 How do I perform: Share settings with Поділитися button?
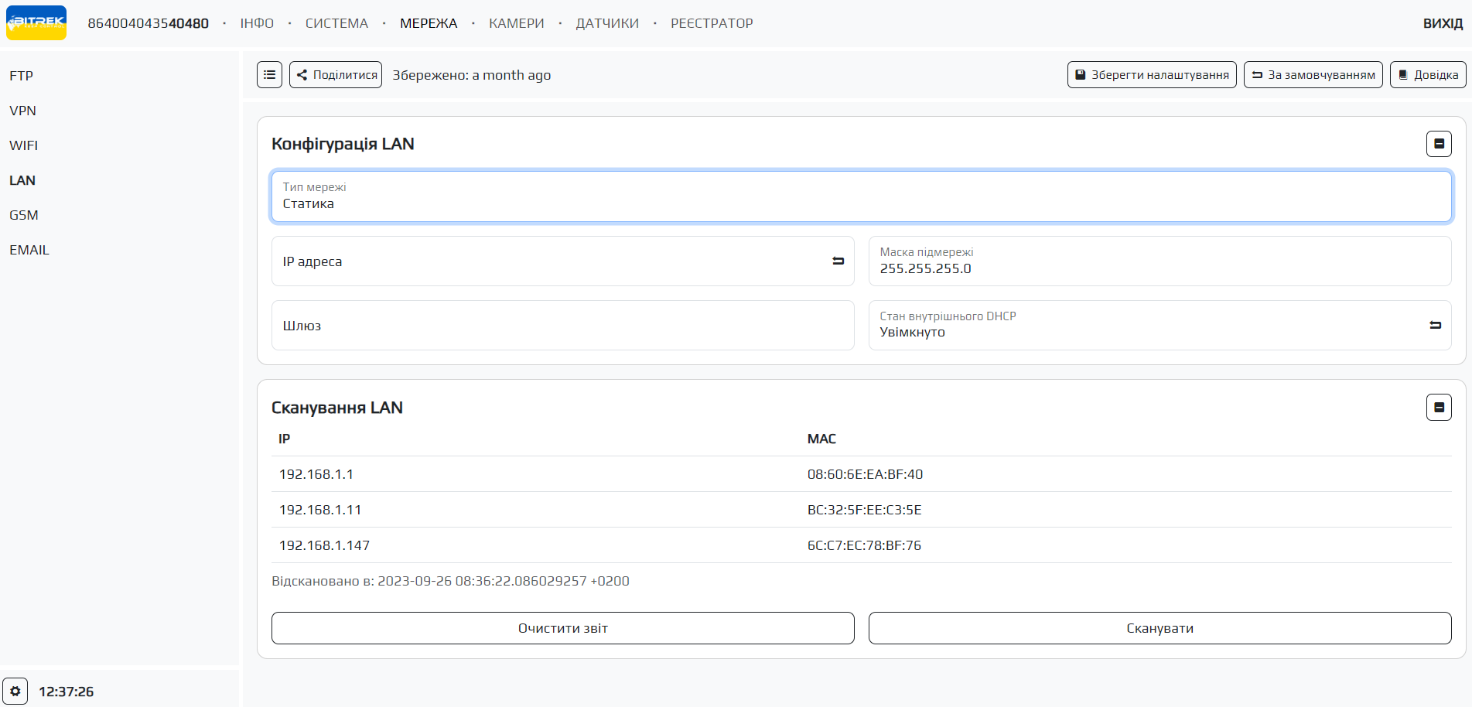coord(336,75)
